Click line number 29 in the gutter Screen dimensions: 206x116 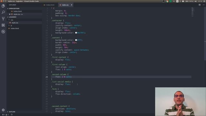pyautogui.click(x=47, y=77)
